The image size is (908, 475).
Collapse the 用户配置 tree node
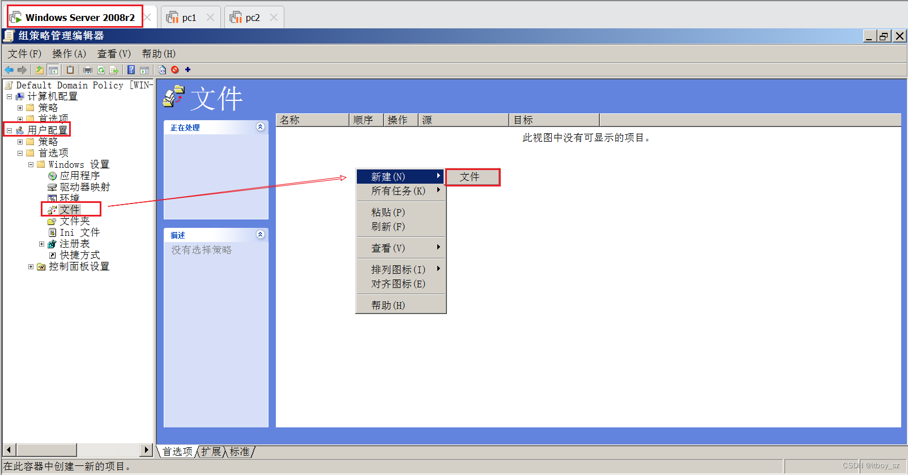[x=9, y=130]
